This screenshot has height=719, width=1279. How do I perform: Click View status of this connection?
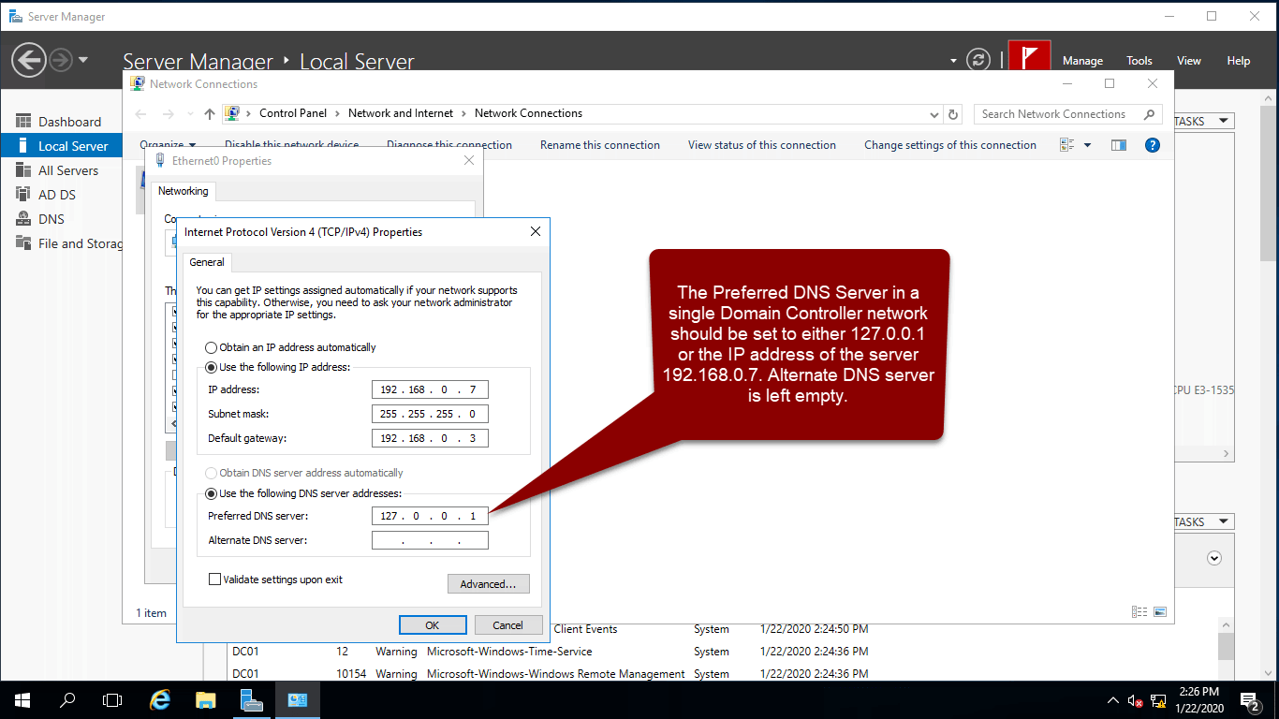[762, 145]
